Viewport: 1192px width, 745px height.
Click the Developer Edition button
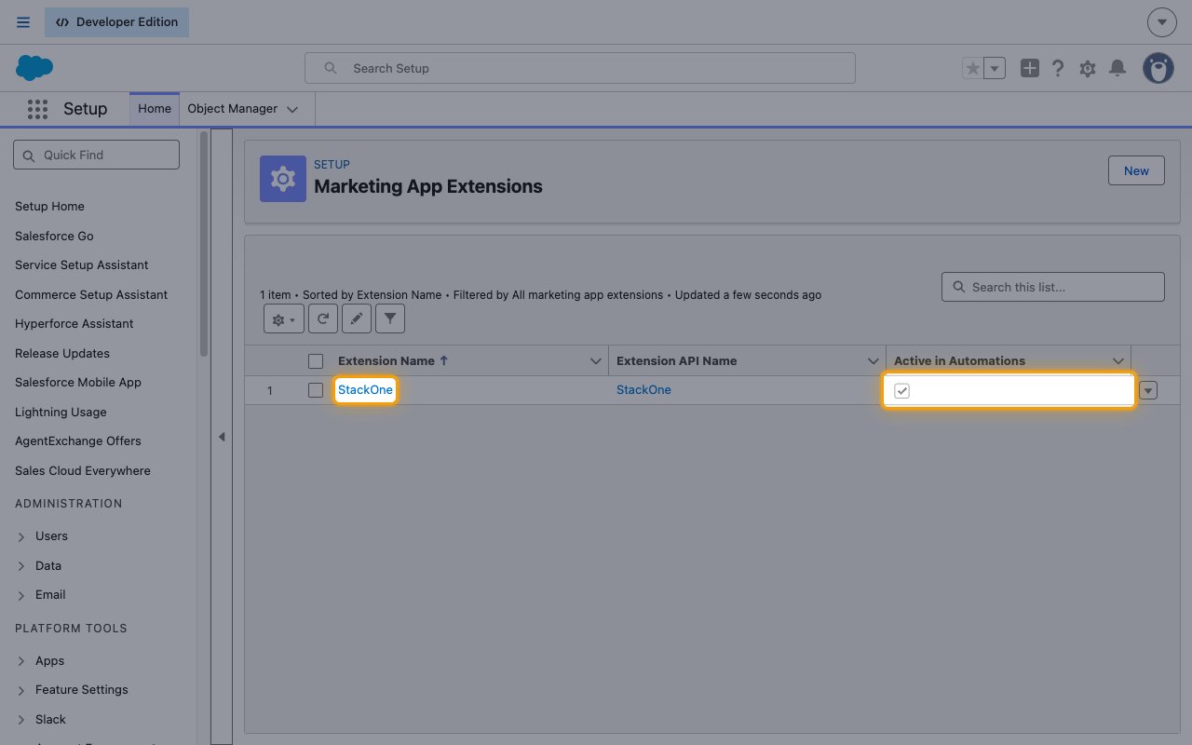click(x=116, y=22)
